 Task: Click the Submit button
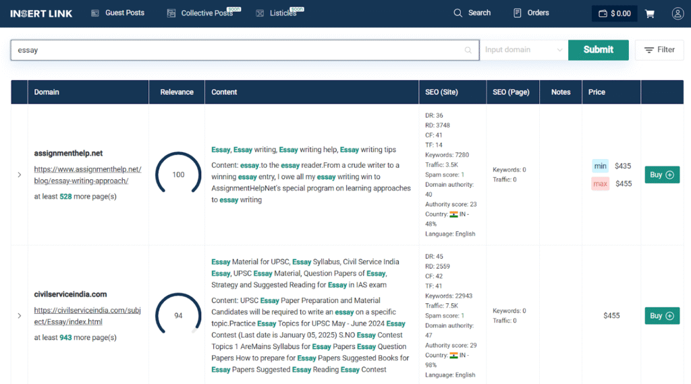pos(598,50)
